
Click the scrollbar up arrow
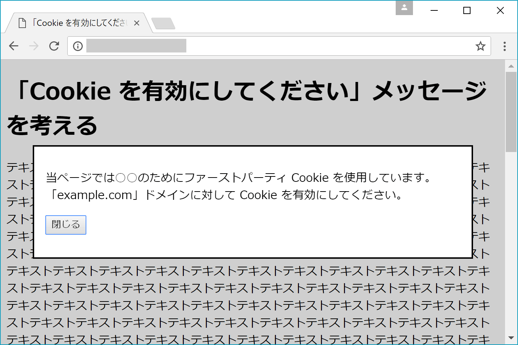511,66
